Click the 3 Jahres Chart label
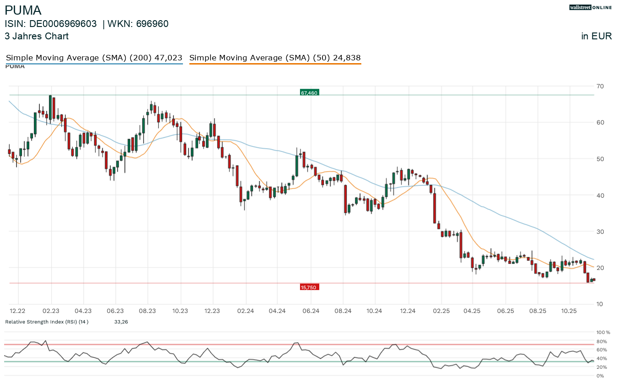This screenshot has height=388, width=617. point(37,36)
